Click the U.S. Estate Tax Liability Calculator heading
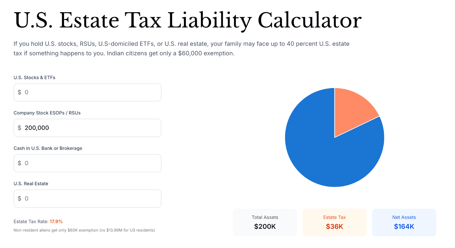The width and height of the screenshot is (455, 248). coord(188,20)
